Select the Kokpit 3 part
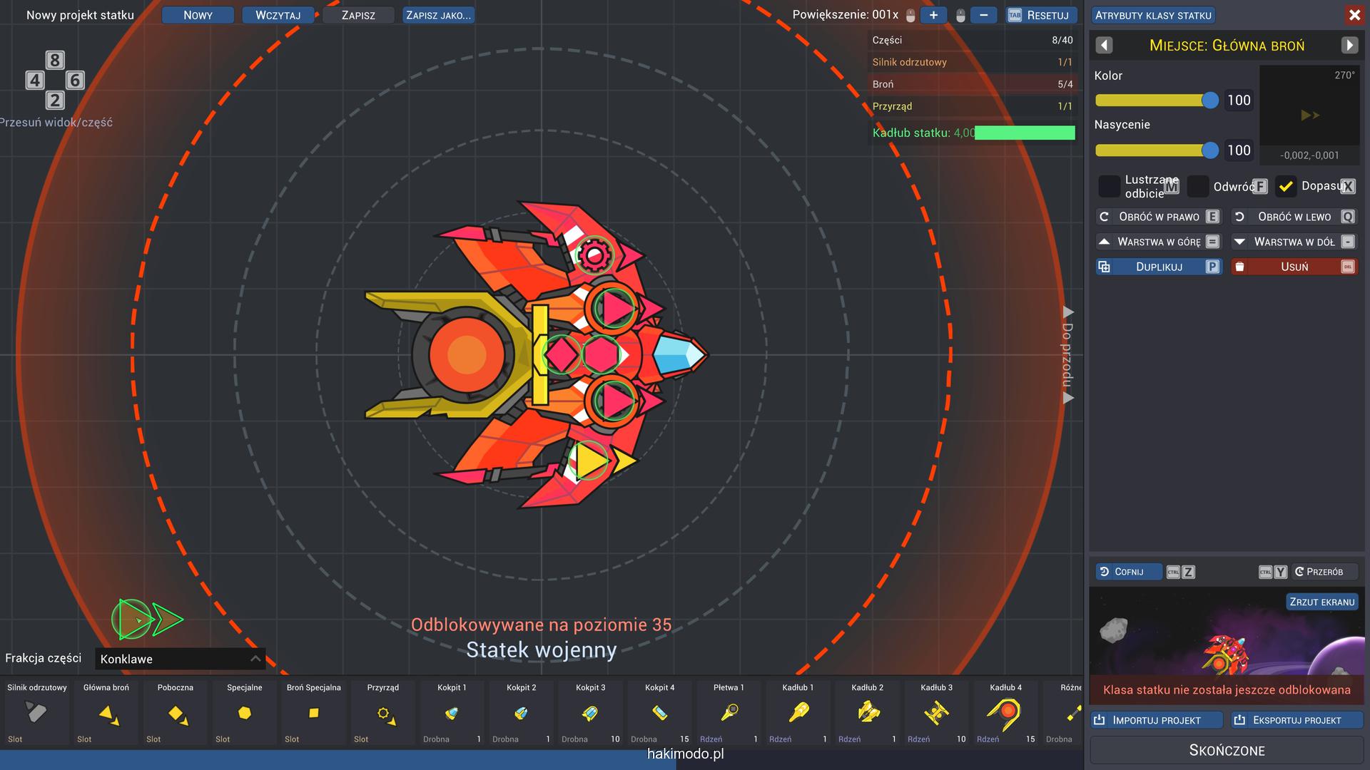 [x=591, y=712]
